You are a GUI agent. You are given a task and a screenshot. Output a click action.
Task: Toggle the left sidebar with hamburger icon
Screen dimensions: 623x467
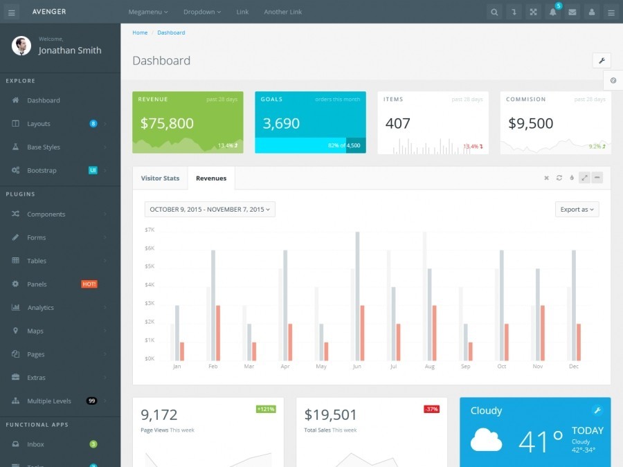click(12, 12)
